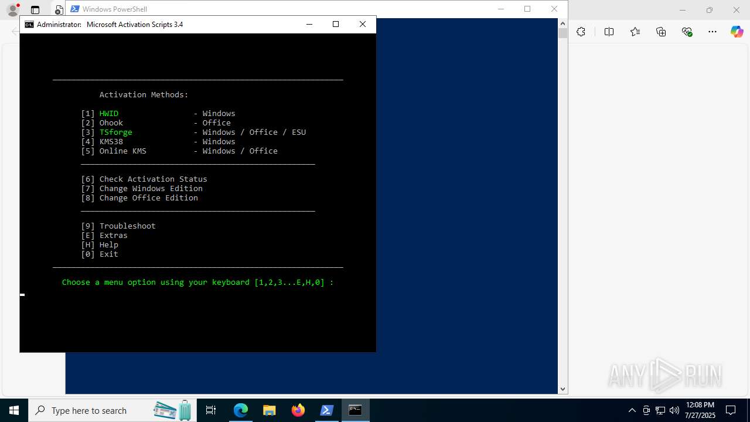Minimize the Edge browser window
This screenshot has height=422, width=750.
683,10
